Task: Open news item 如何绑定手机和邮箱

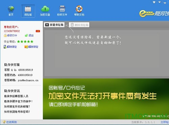Action: tap(17, 106)
